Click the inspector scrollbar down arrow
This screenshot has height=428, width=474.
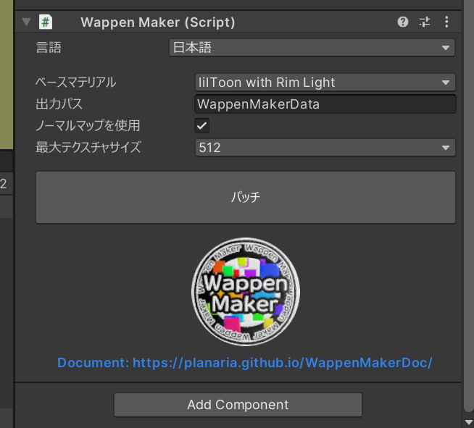pos(469,422)
